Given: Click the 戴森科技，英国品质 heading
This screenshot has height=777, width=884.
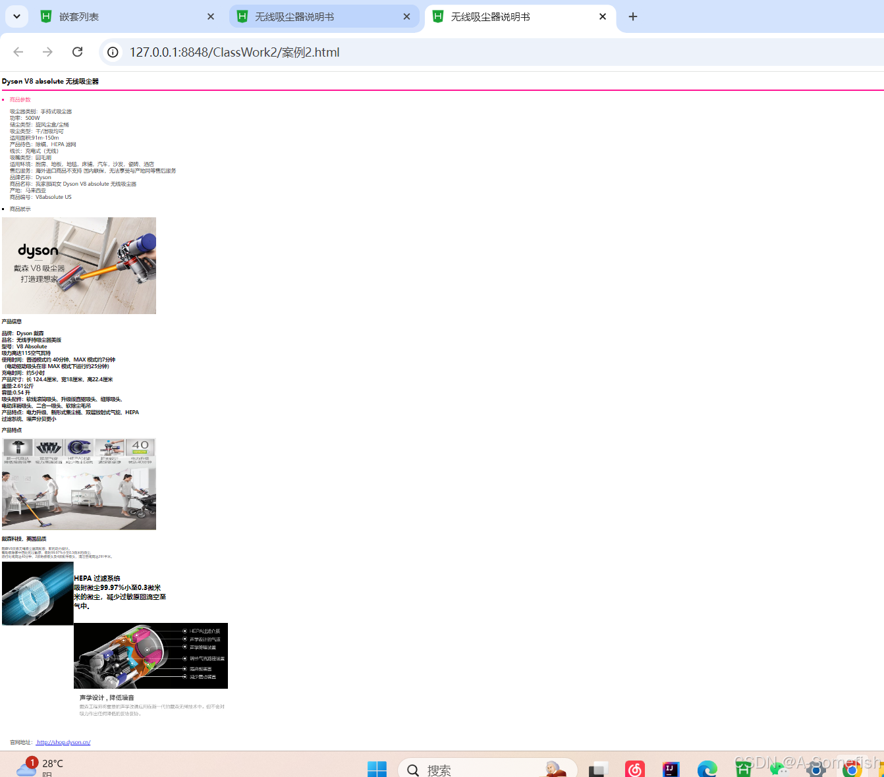Looking at the screenshot, I should tap(24, 539).
